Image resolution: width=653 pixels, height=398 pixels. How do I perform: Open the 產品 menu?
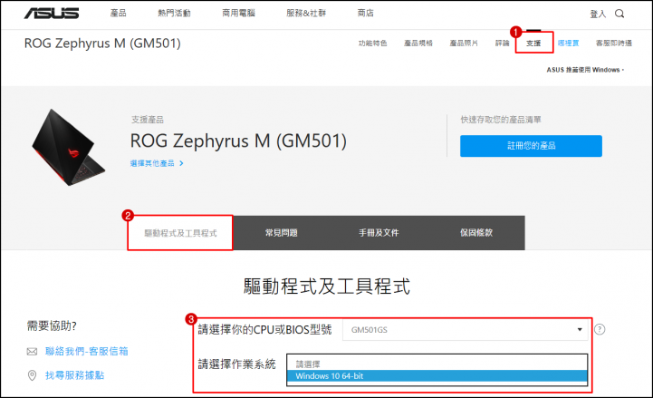tap(119, 14)
